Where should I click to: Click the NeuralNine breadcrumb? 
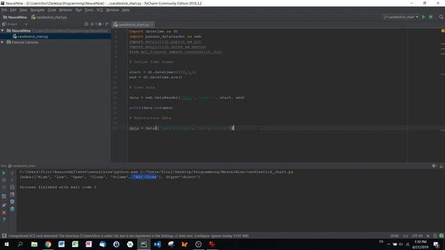tap(15, 17)
